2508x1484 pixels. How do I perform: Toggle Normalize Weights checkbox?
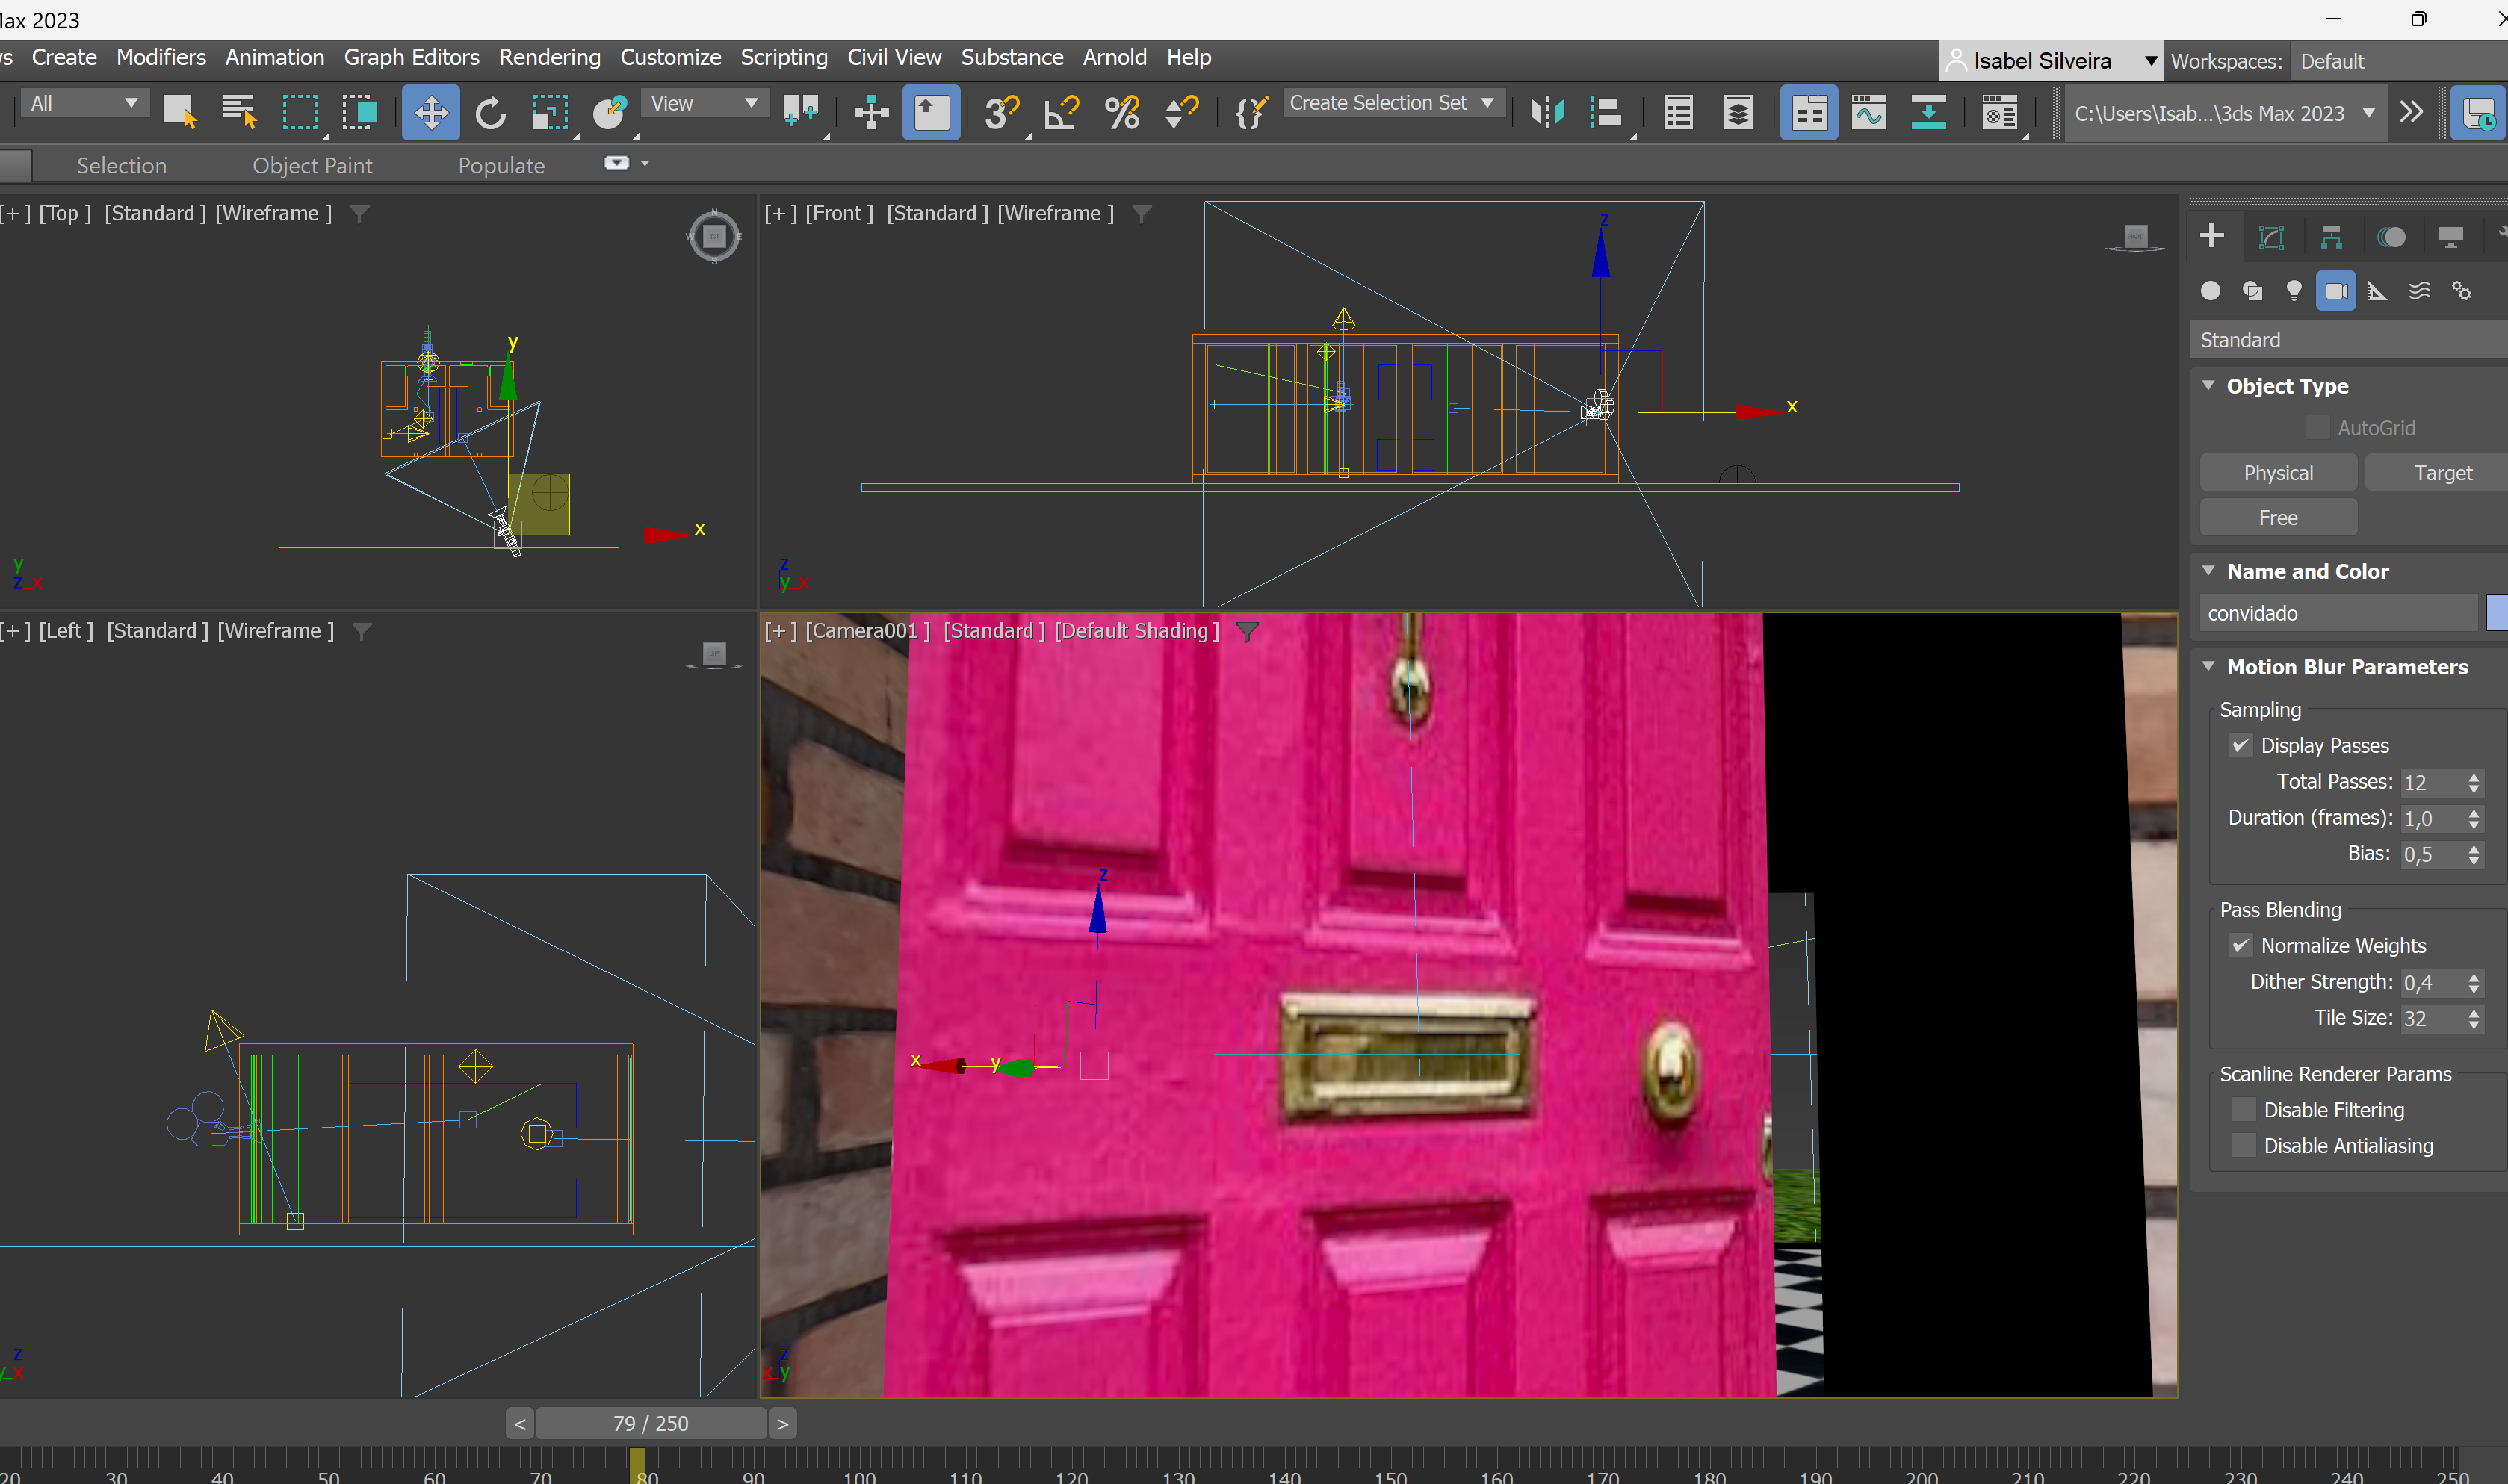pos(2241,945)
